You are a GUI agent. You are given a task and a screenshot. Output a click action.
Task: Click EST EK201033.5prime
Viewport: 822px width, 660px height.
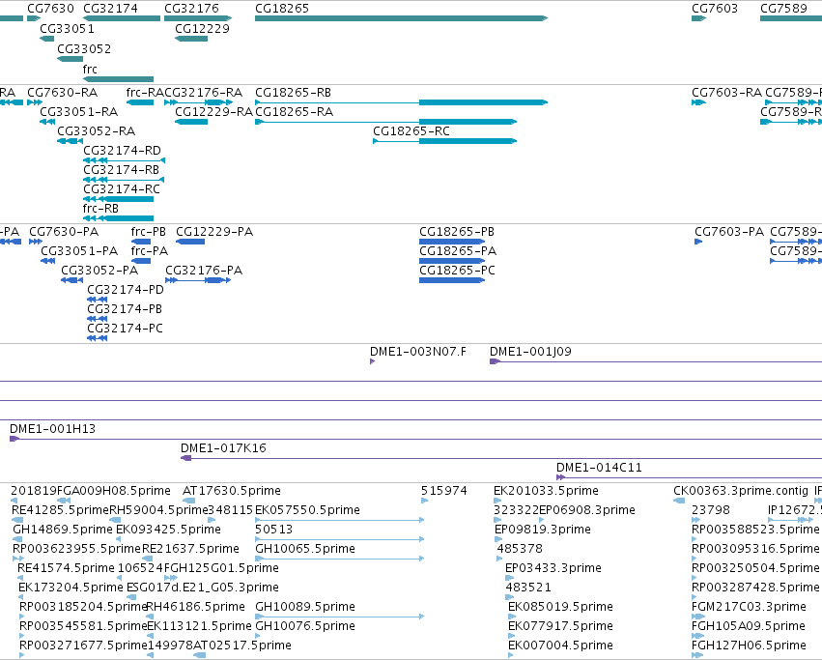click(498, 501)
